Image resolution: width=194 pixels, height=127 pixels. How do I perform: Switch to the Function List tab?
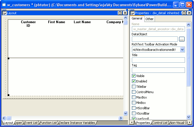pyautogui.click(x=48, y=123)
